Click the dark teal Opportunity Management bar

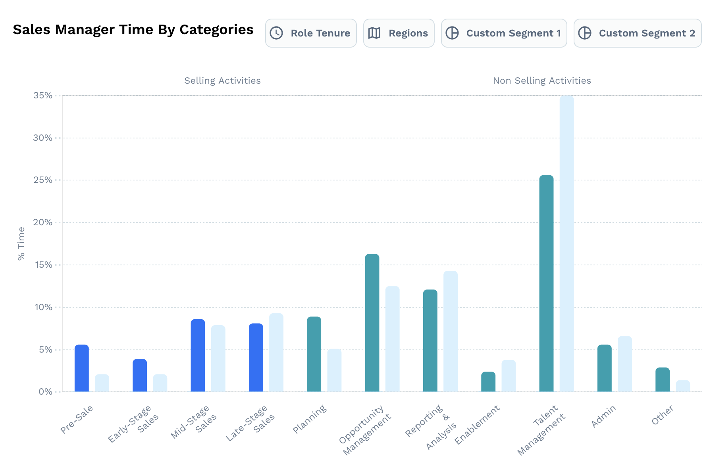click(372, 323)
